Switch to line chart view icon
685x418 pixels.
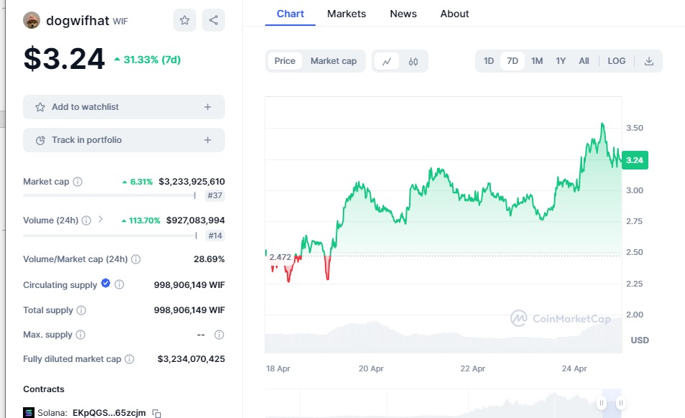coord(387,61)
